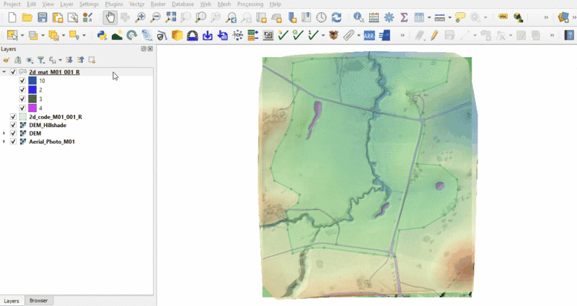Hide the Aerial_Photo_M01 layer
Screen dimensions: 577x306
click(13, 141)
